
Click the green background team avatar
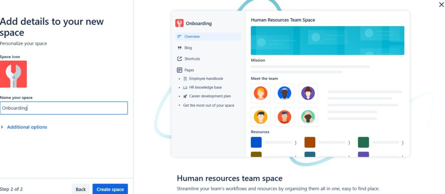[308, 117]
